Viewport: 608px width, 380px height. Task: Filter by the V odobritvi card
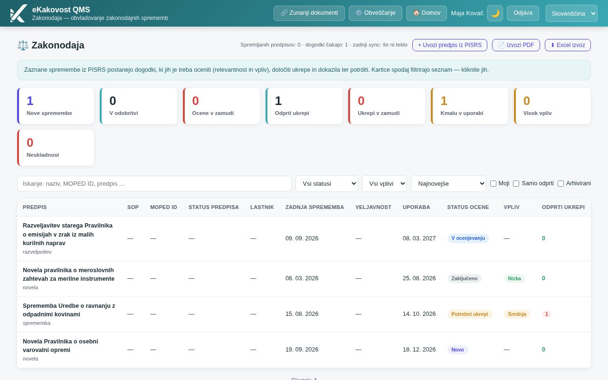(138, 106)
